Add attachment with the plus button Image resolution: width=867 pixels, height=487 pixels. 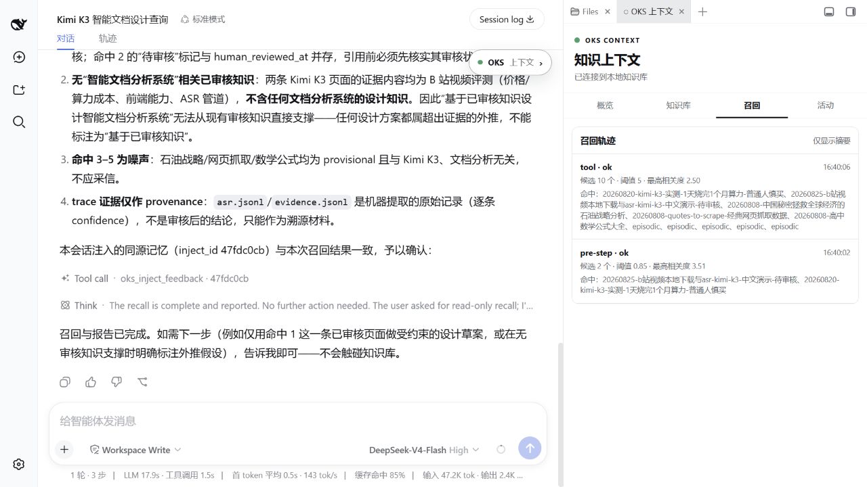tap(64, 449)
